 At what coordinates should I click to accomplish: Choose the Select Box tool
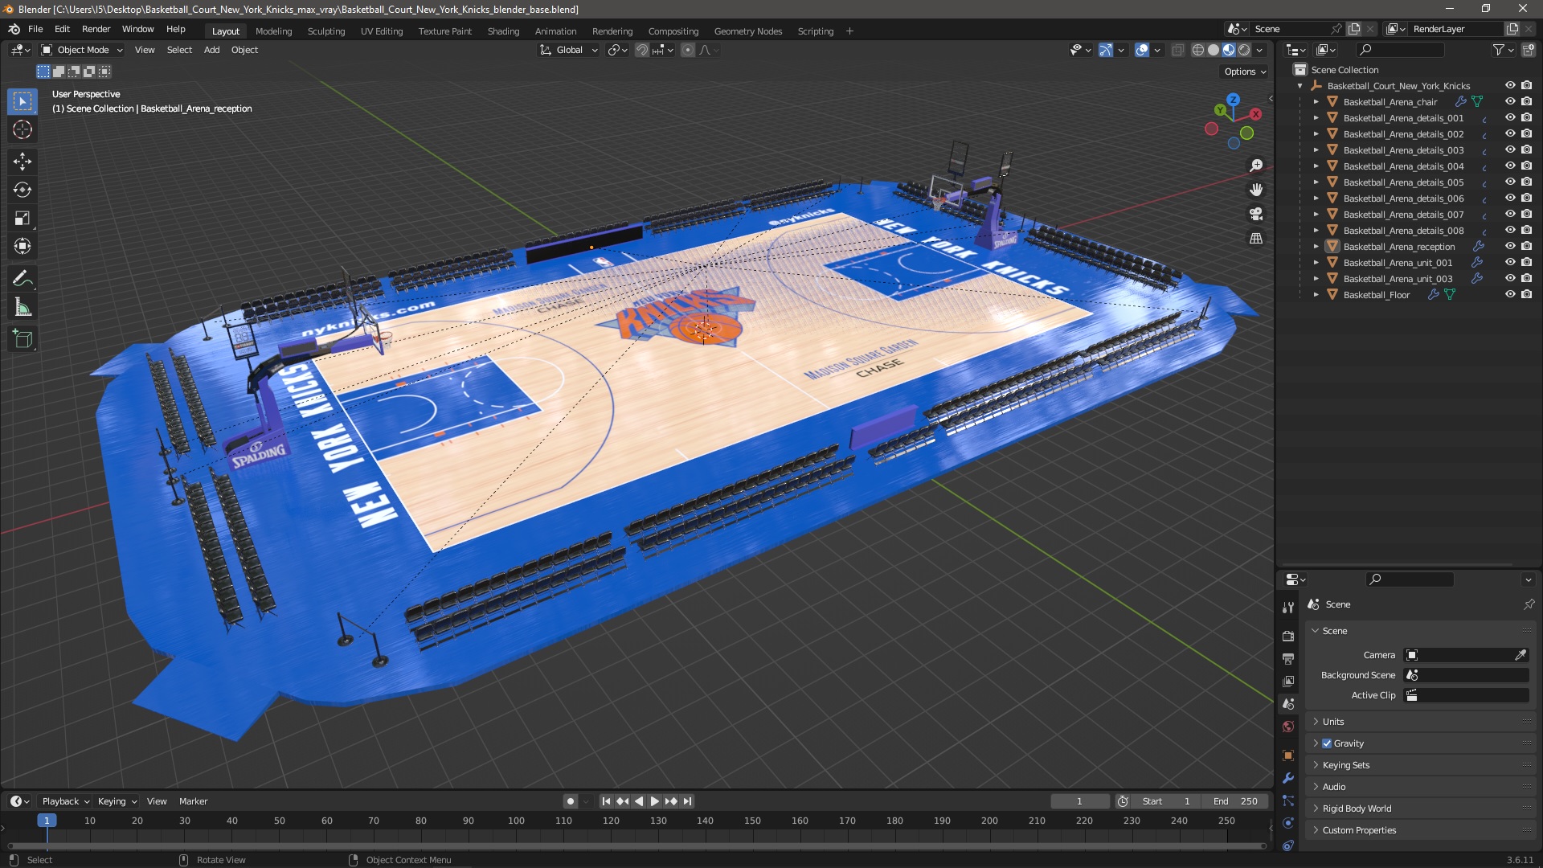23,101
